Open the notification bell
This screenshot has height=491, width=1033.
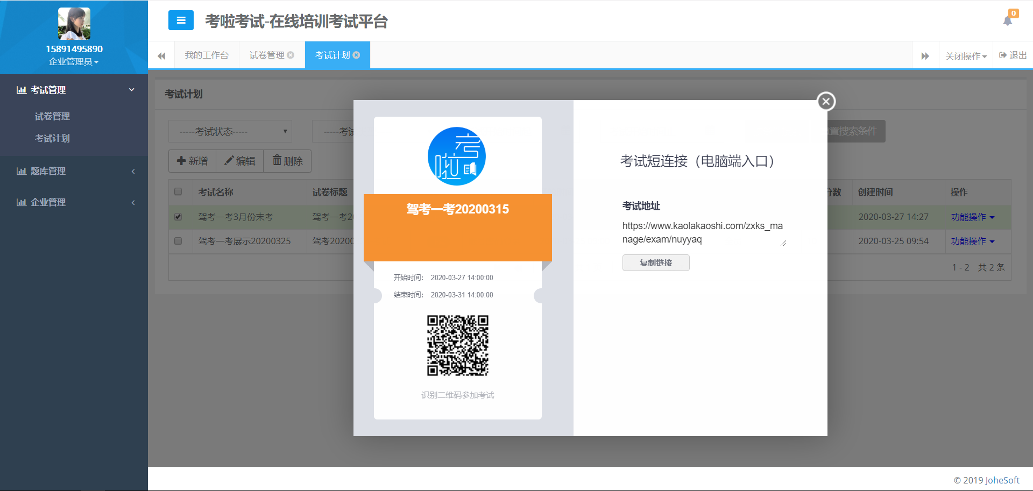[x=1008, y=20]
